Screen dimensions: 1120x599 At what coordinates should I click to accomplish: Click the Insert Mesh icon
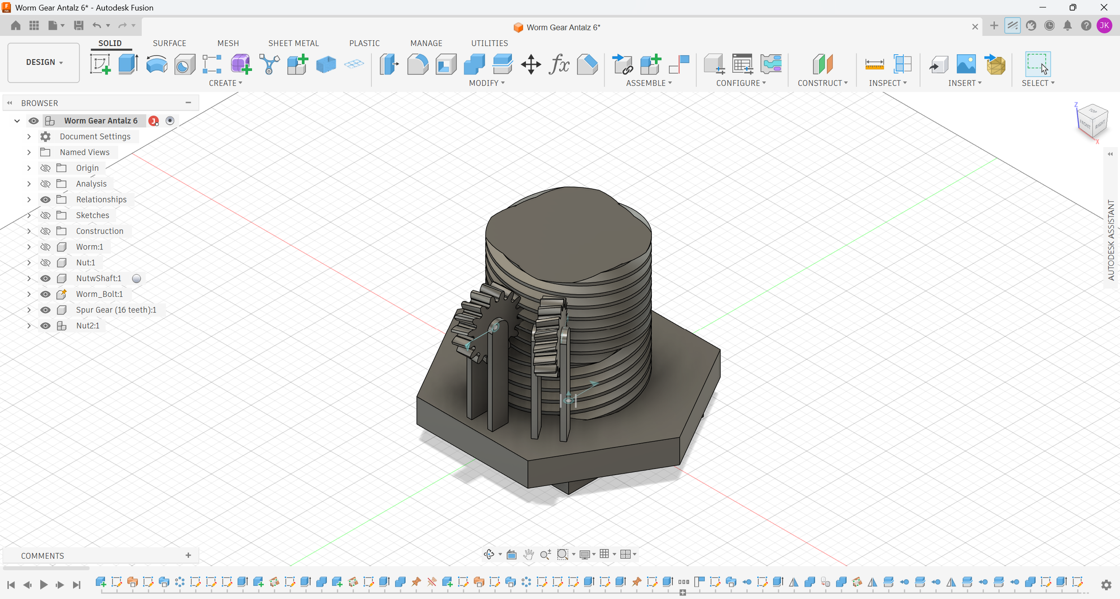[x=995, y=64]
